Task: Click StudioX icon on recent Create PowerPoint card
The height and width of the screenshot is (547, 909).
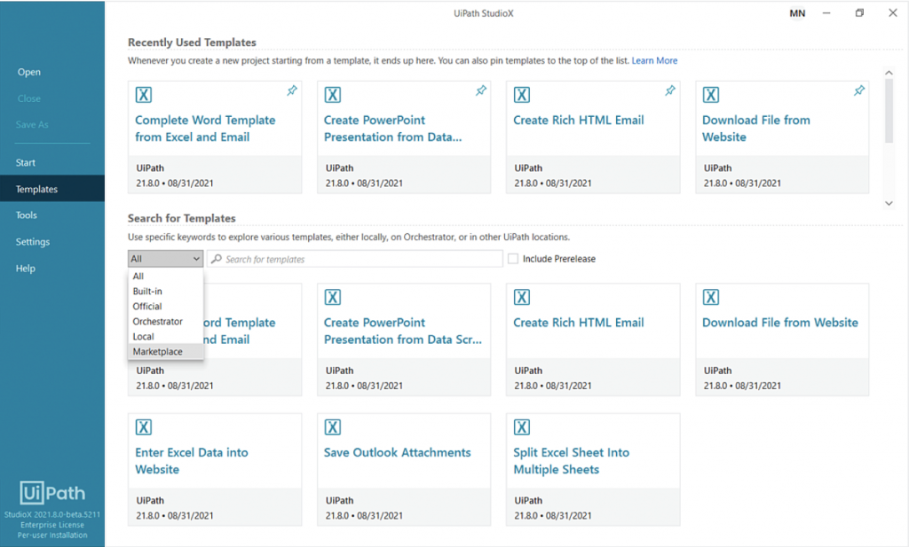Action: (x=333, y=95)
